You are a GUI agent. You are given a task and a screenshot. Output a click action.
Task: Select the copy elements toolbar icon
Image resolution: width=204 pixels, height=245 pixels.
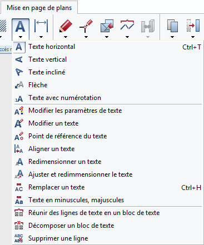[x=172, y=26]
